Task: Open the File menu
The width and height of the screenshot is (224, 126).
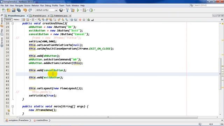Action: click(2, 6)
